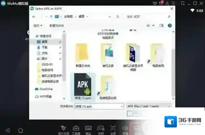Click the up-one-level arrow in the file dialog
The width and height of the screenshot is (205, 135).
(x=51, y=17)
